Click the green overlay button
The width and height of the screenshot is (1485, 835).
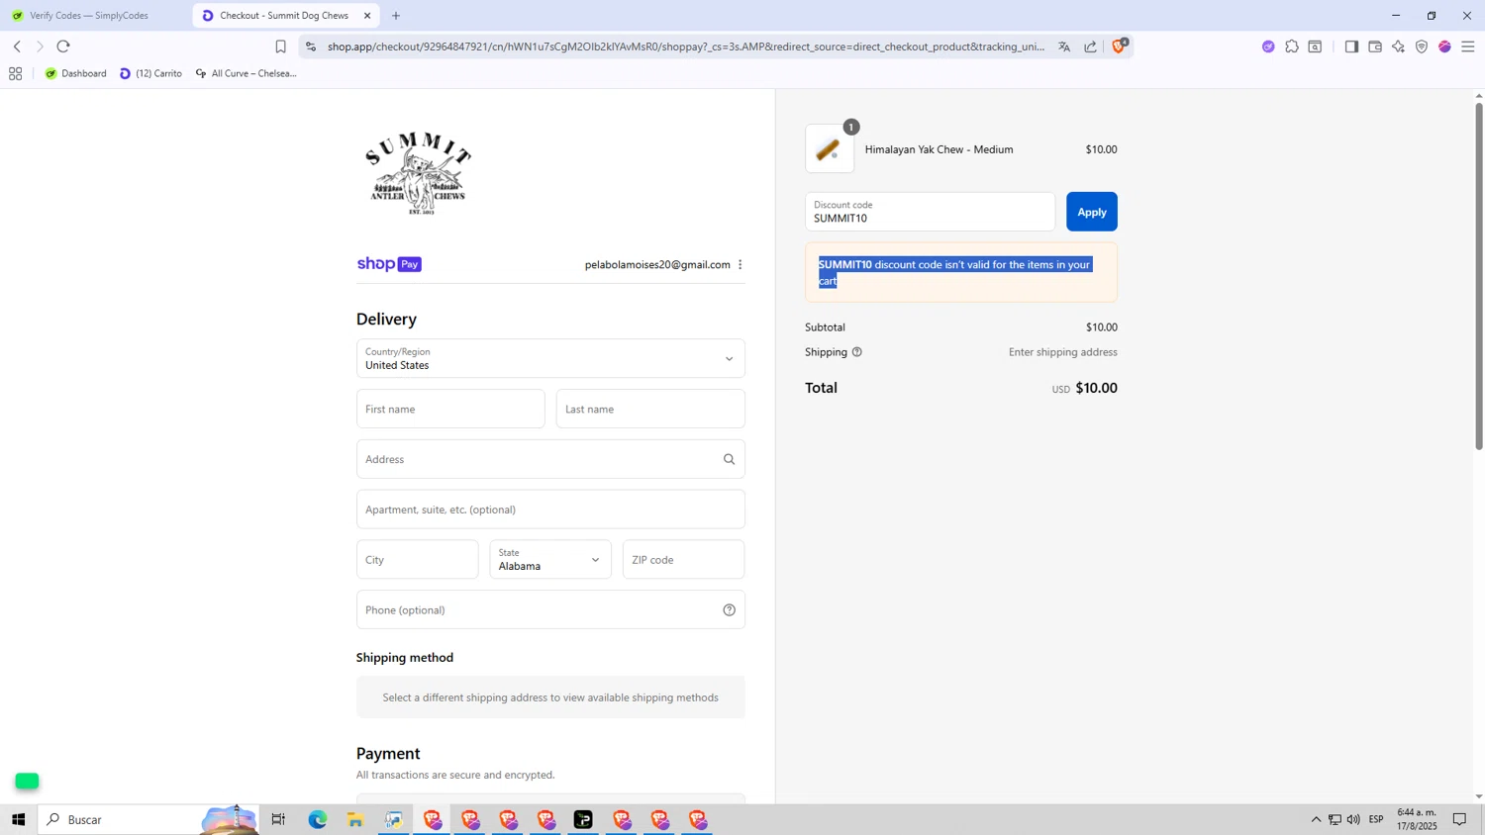point(27,782)
